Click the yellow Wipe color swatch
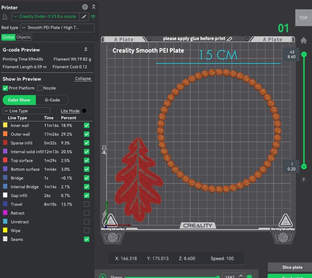Viewport: 312px width, 278px height. [5, 230]
